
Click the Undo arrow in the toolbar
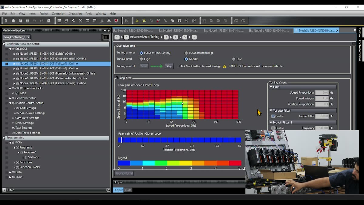[x=35, y=21]
